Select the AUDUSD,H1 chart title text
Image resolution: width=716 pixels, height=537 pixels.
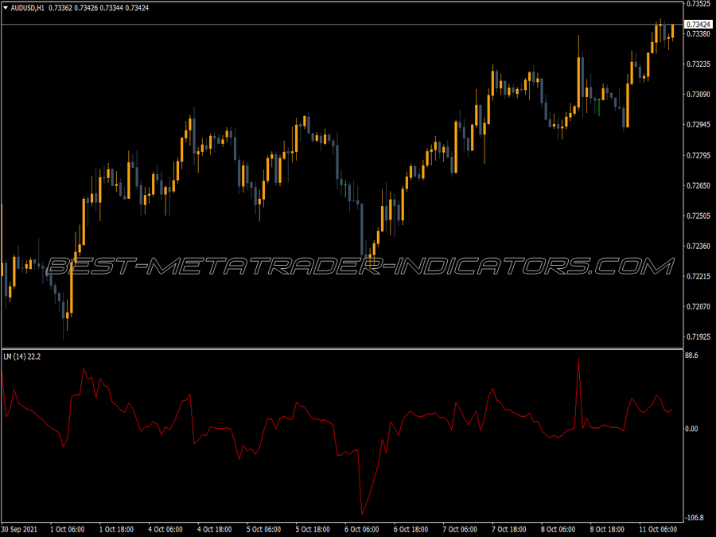point(27,8)
